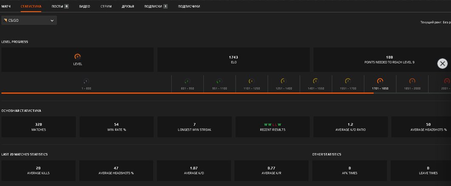Click the POINTS NEEDED TO REACH LEVEL 9 card
Image resolution: width=451 pixels, height=186 pixels.
(x=382, y=60)
